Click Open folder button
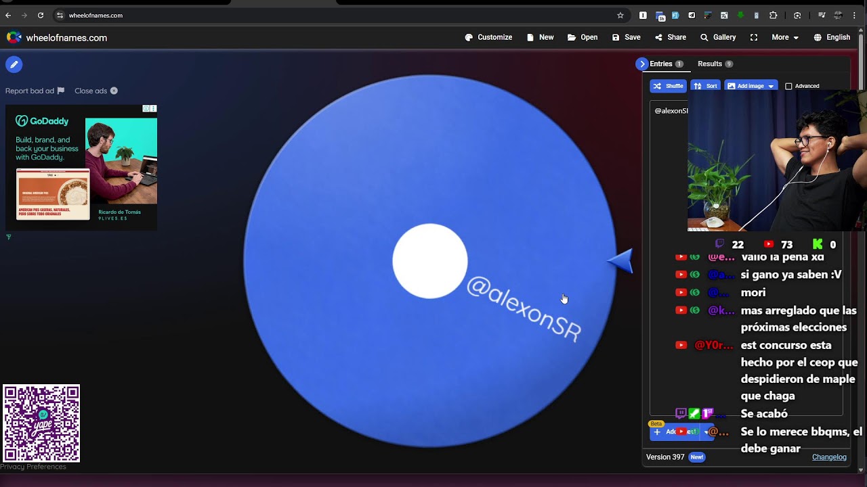This screenshot has height=487, width=867. click(583, 37)
